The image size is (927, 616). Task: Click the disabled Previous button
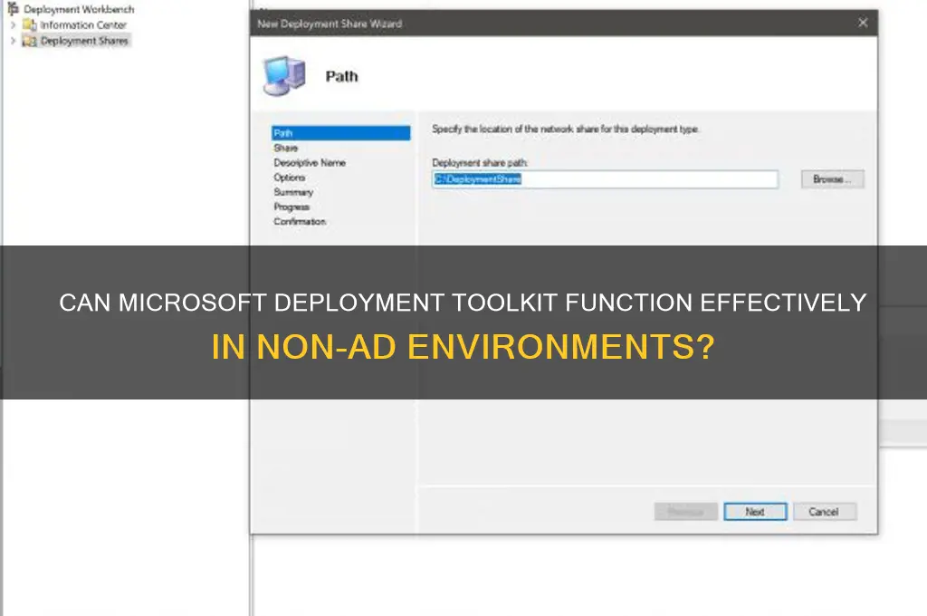tap(686, 512)
